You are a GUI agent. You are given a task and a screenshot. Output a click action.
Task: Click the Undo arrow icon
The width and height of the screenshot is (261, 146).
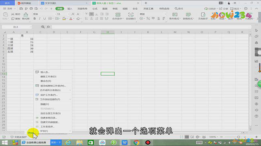[x=41, y=9]
